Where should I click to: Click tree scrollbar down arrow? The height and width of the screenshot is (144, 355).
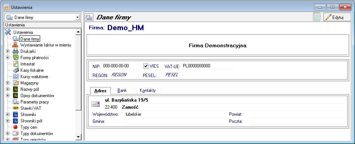pyautogui.click(x=78, y=137)
